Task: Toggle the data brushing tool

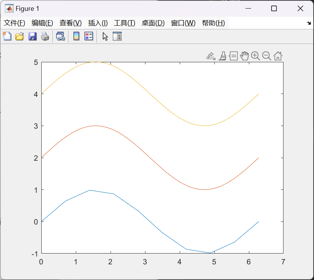Action: pyautogui.click(x=222, y=56)
